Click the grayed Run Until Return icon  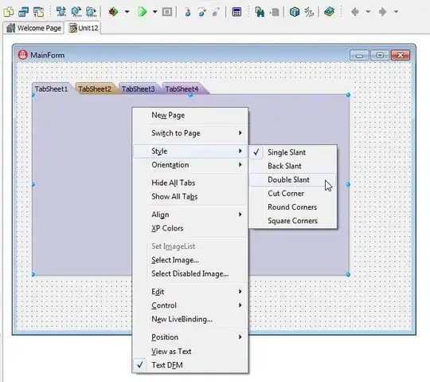[x=216, y=12]
